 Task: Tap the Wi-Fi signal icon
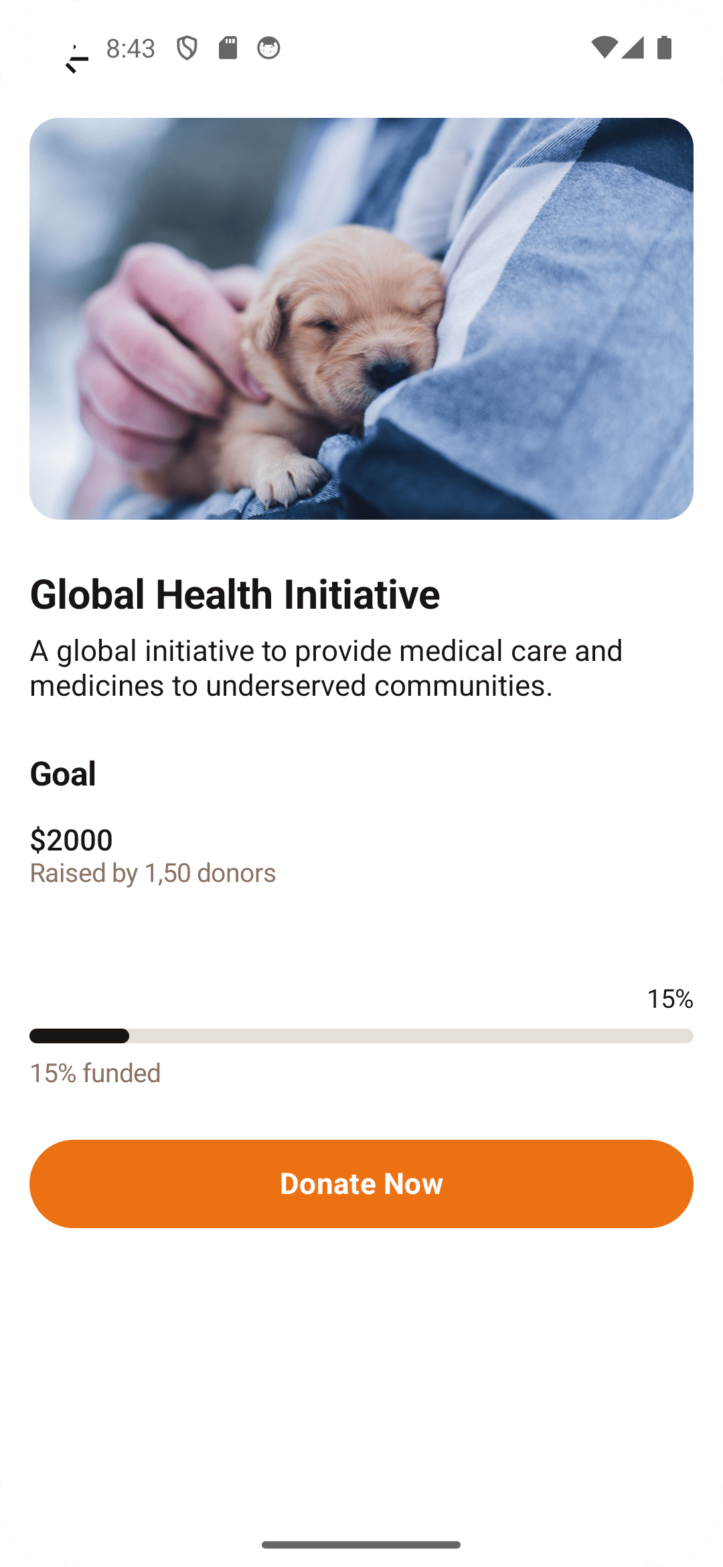pyautogui.click(x=603, y=48)
